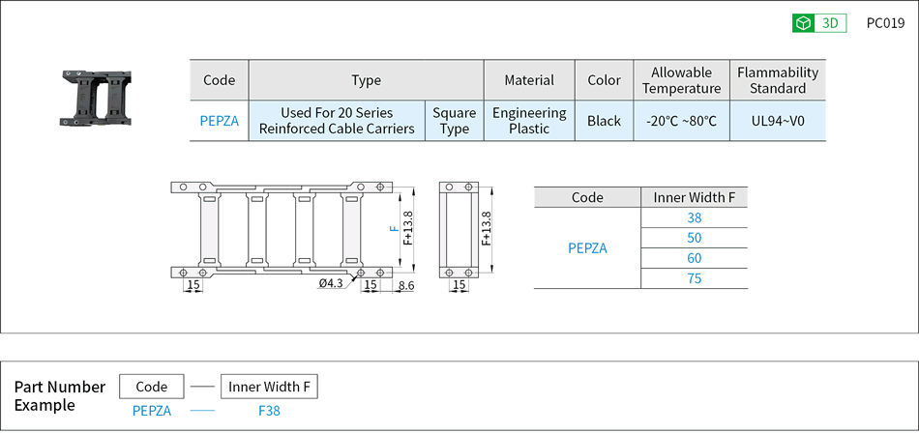Click the PC019 page code label

pos(885,23)
